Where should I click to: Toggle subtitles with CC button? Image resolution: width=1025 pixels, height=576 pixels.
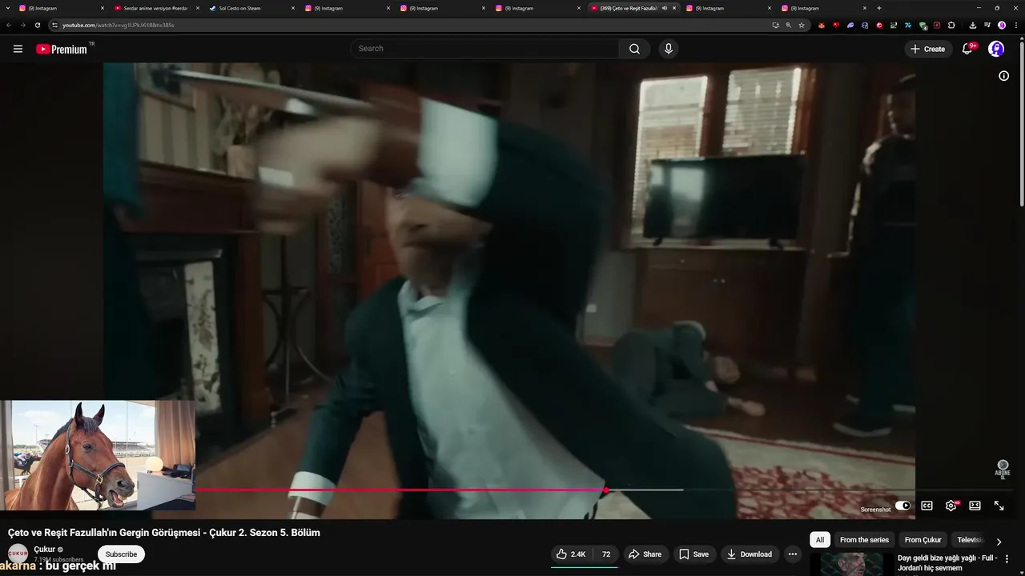(x=927, y=506)
